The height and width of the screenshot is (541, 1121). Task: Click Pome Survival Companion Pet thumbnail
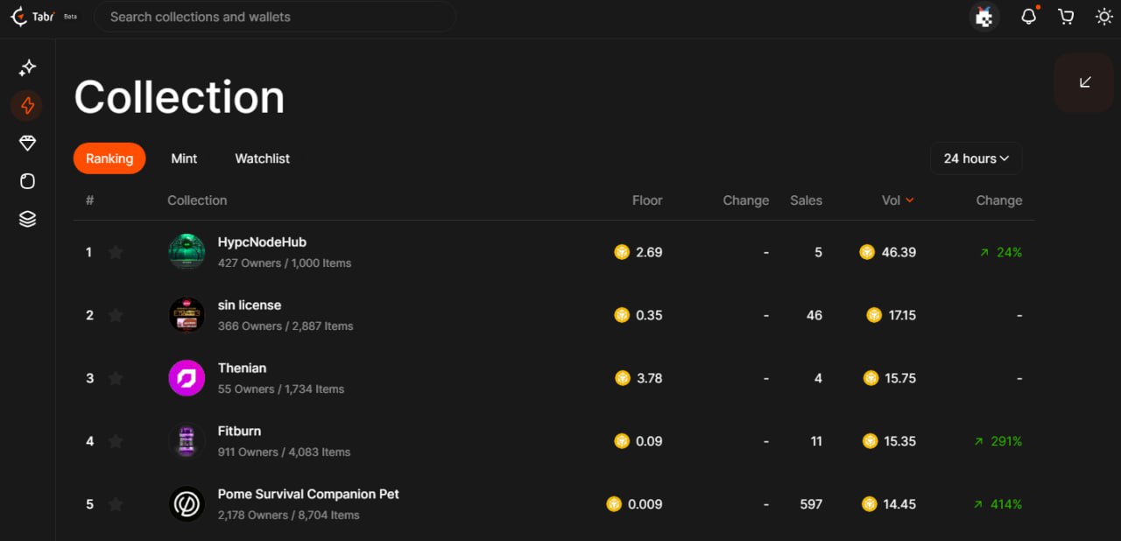pos(187,504)
